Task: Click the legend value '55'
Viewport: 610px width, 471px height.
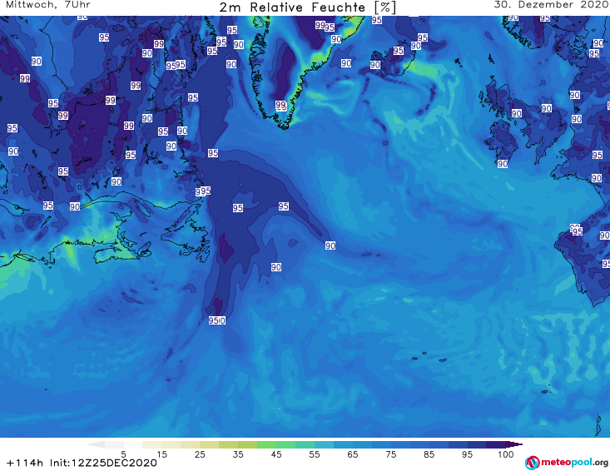Action: click(x=315, y=454)
